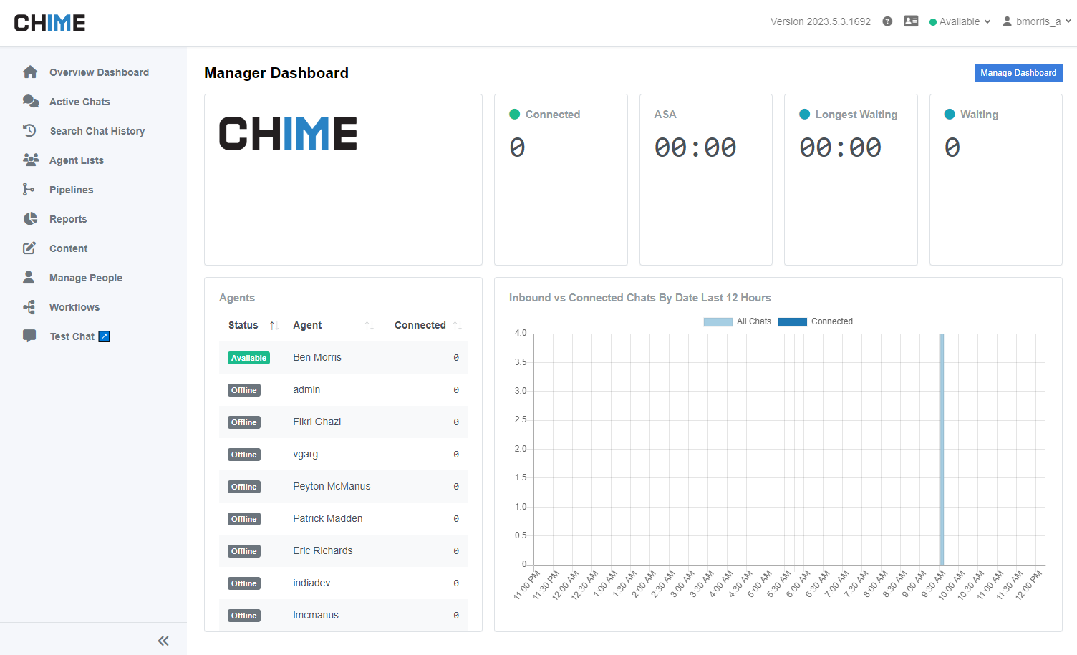This screenshot has height=655, width=1077.
Task: Open Test Chat external link icon
Action: click(x=104, y=336)
